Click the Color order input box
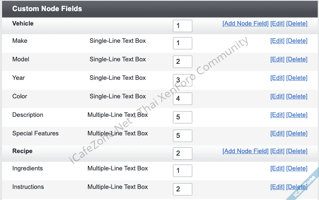The image size is (319, 200). pyautogui.click(x=182, y=99)
